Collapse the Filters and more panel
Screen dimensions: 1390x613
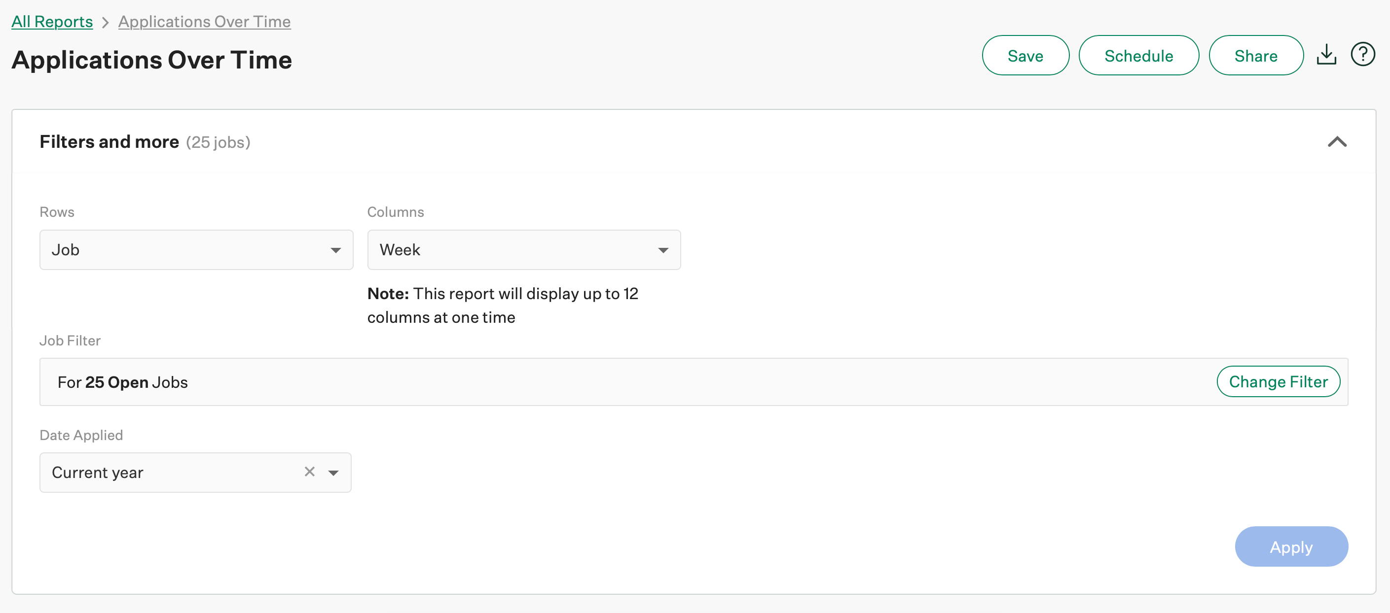click(1337, 142)
